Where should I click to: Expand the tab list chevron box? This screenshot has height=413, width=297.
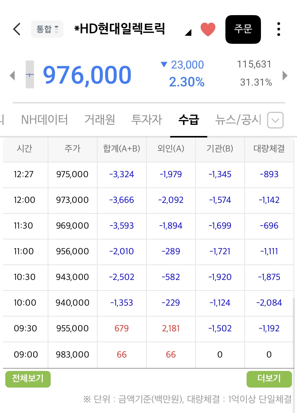pos(275,120)
